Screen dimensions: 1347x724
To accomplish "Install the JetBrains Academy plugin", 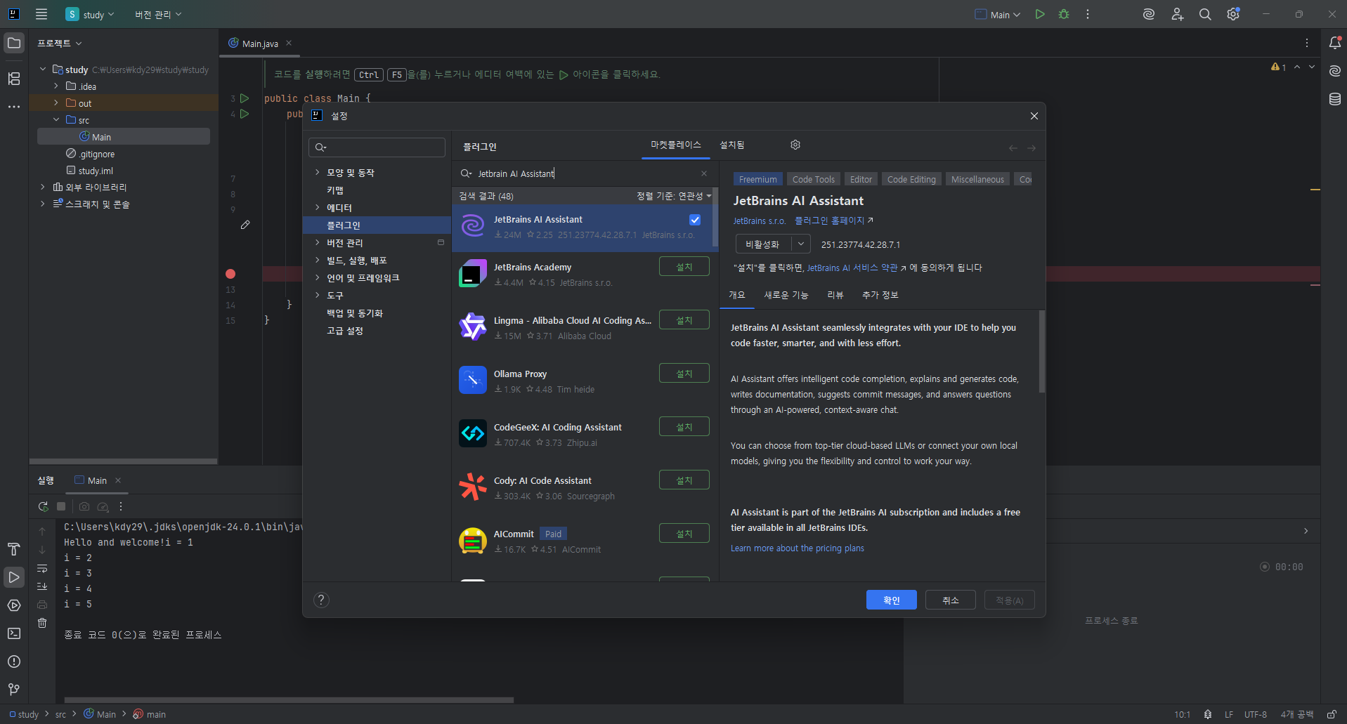I will pyautogui.click(x=684, y=267).
